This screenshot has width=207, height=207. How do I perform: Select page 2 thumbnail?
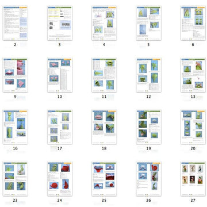tap(16, 23)
